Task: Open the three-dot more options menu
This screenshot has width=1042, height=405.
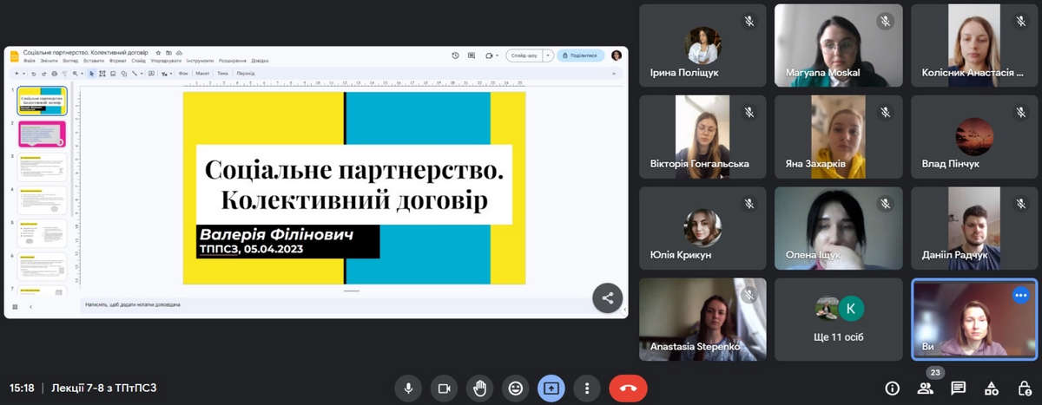Action: point(588,389)
